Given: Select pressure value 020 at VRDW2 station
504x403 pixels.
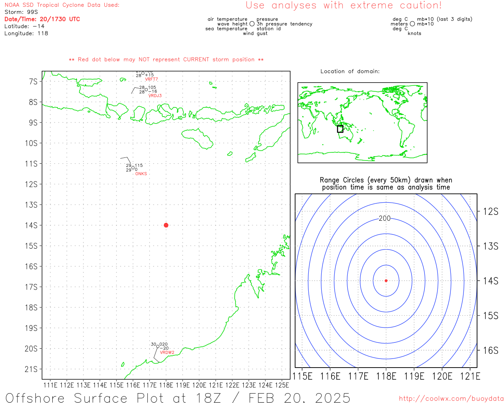Looking at the screenshot, I should (x=163, y=344).
